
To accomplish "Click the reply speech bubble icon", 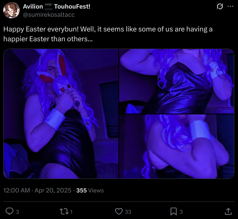I will (x=9, y=211).
